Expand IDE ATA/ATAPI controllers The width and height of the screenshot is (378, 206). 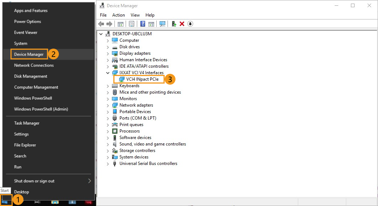tap(108, 67)
